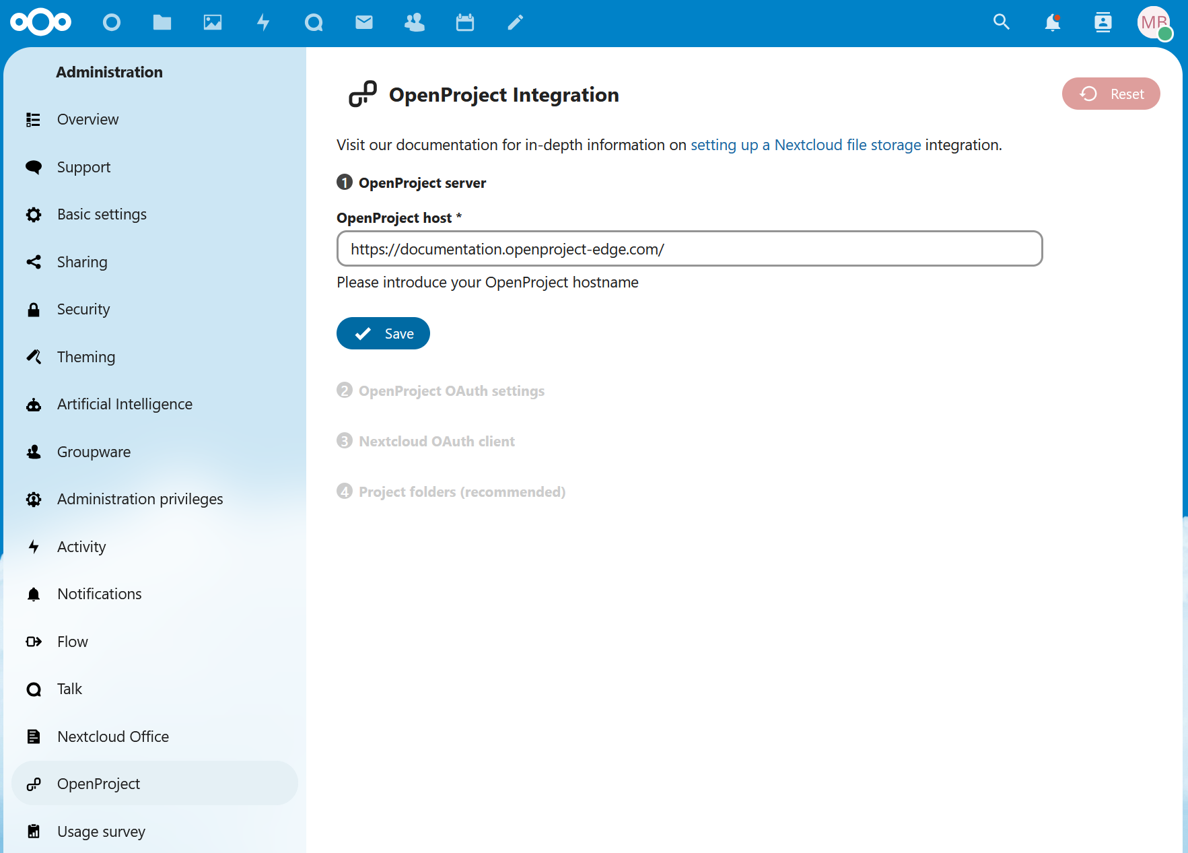Open the Notes app pencil icon
Image resolution: width=1188 pixels, height=853 pixels.
[515, 22]
